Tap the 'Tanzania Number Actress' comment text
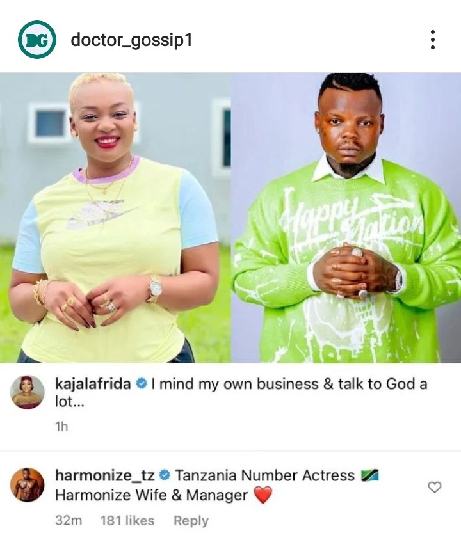Viewport: 461px width, 540px height. point(265,475)
